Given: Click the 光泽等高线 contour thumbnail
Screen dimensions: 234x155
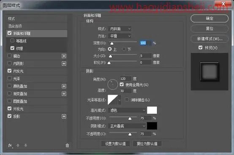Looking at the screenshot, I should pyautogui.click(x=113, y=100).
